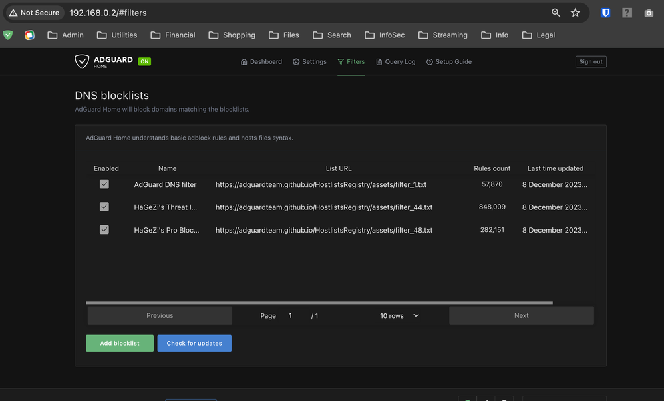Click the green shield bookmark icon
This screenshot has width=664, height=401.
(x=8, y=35)
